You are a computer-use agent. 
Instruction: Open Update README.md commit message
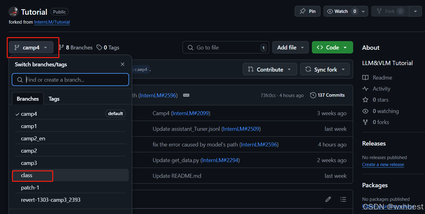coord(177,176)
